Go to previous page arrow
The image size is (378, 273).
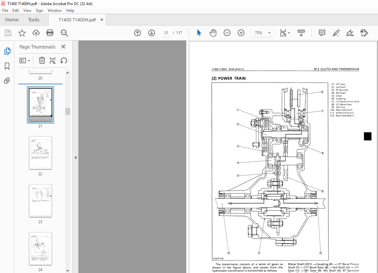coord(138,33)
